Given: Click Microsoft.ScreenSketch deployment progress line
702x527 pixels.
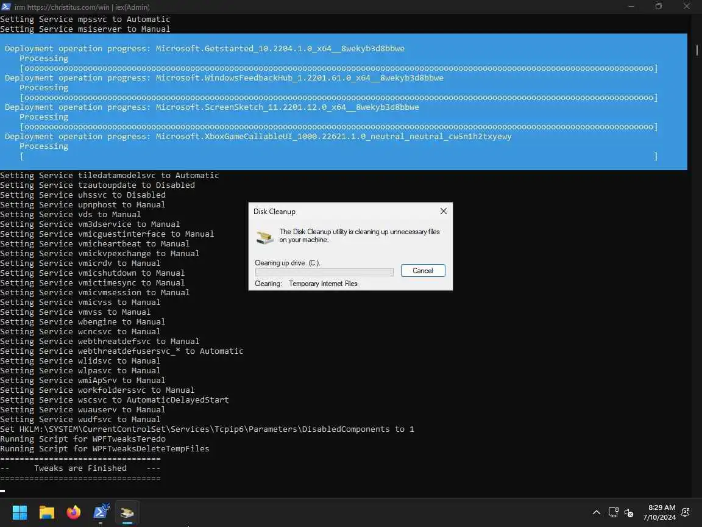Looking at the screenshot, I should pos(212,107).
